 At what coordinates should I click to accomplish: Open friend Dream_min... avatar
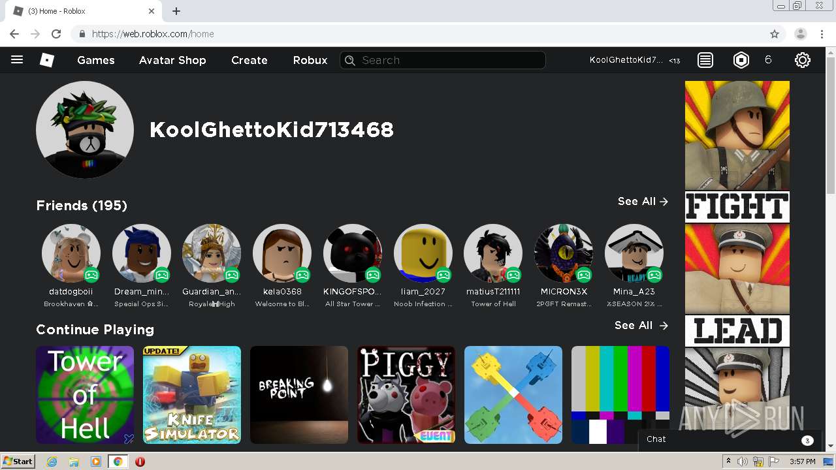tap(142, 253)
